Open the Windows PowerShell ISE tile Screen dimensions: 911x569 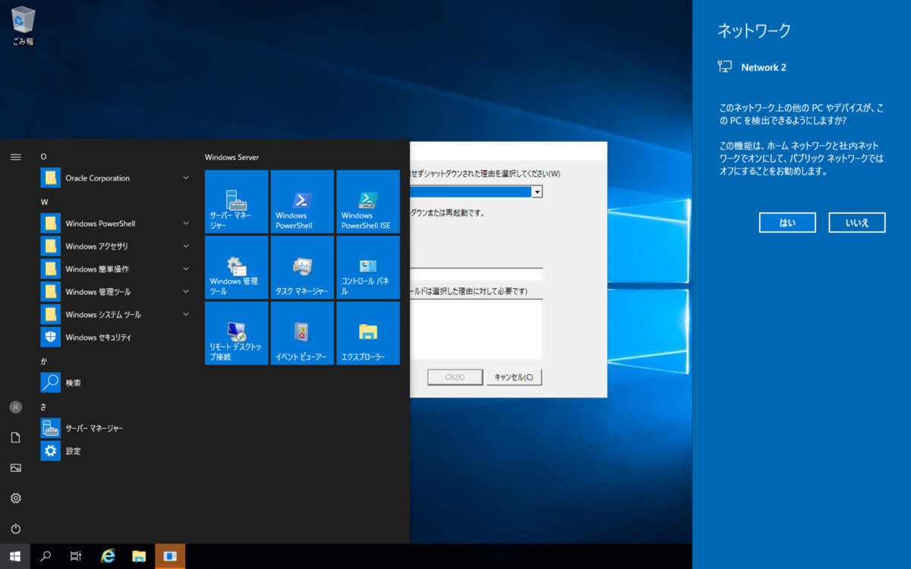point(367,201)
